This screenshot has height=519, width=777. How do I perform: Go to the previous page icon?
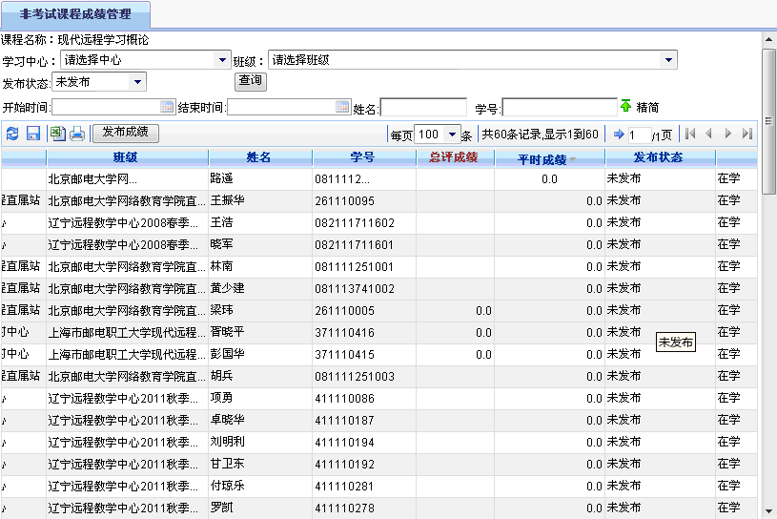tap(708, 134)
